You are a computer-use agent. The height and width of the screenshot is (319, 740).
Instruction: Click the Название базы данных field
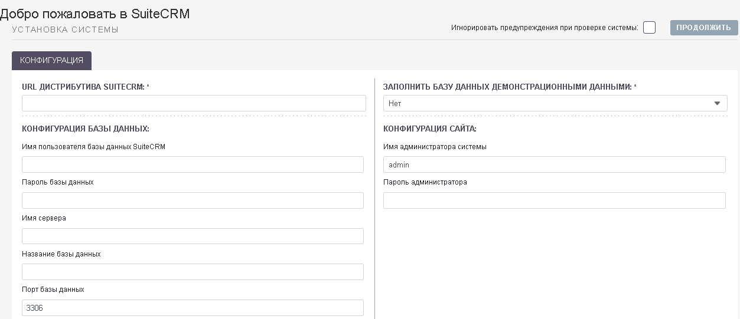tap(193, 272)
